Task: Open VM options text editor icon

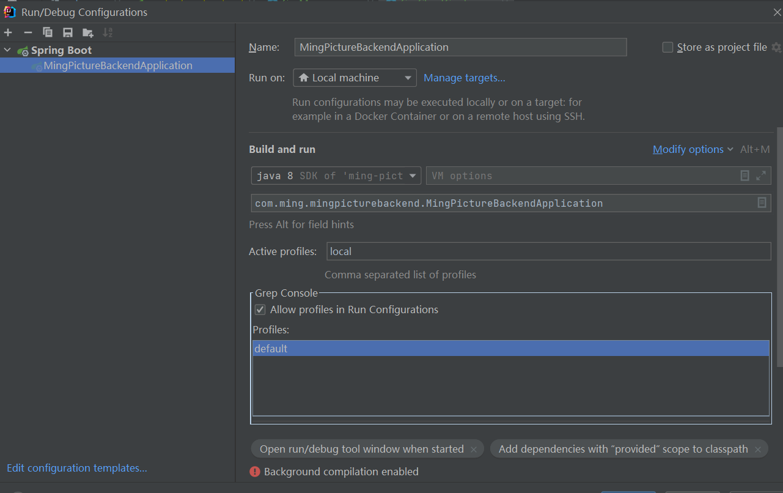Action: (744, 176)
